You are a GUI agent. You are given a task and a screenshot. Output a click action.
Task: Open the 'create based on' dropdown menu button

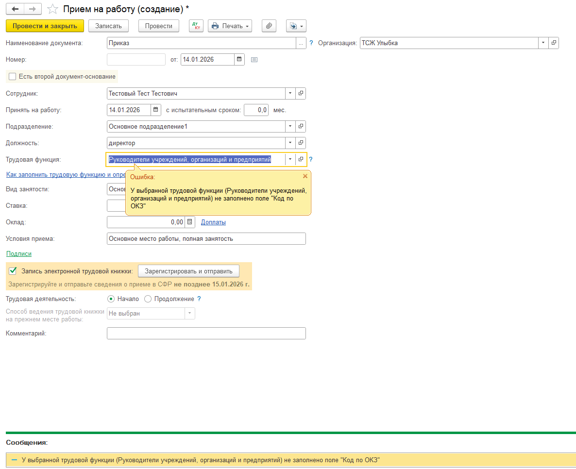coord(296,26)
